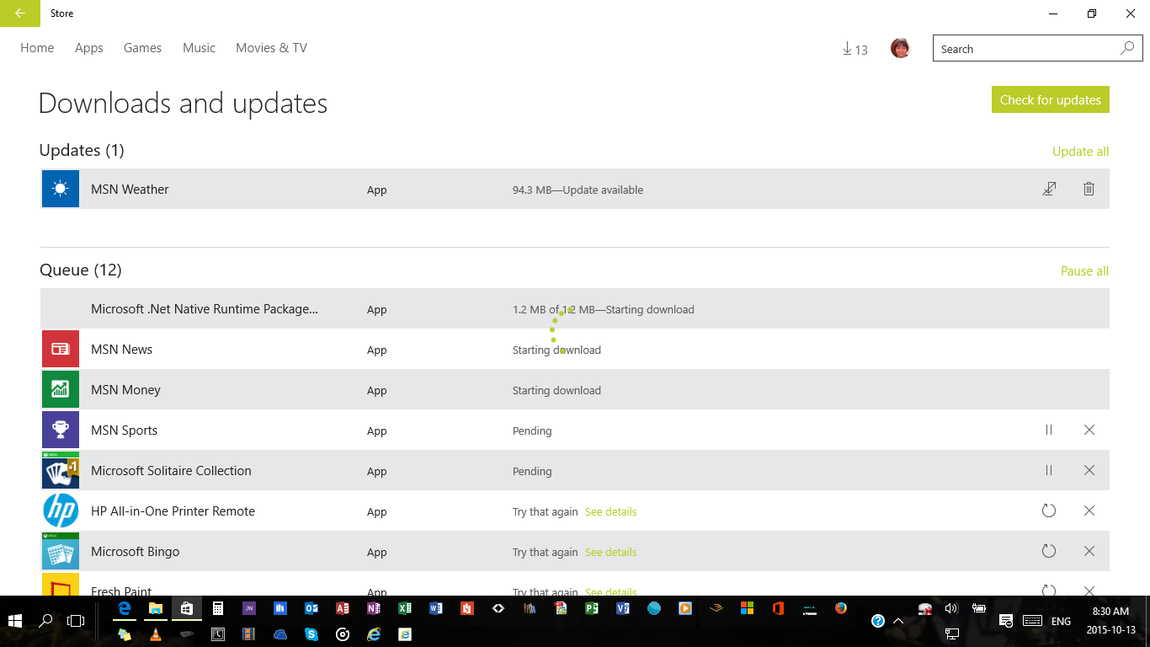Click the MSN Sports trophy icon

click(61, 430)
